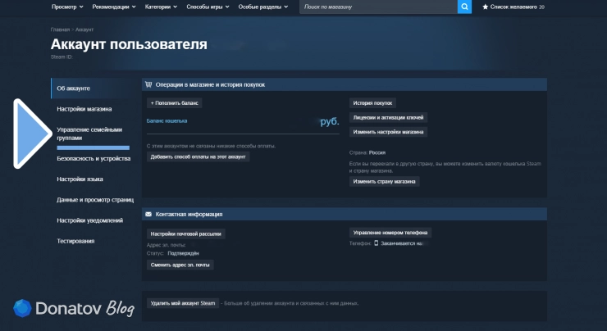The height and width of the screenshot is (331, 607).
Task: Click Лицензии и активации ключей button
Action: 388,117
